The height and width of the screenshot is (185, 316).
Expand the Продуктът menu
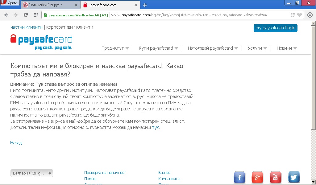[115, 48]
